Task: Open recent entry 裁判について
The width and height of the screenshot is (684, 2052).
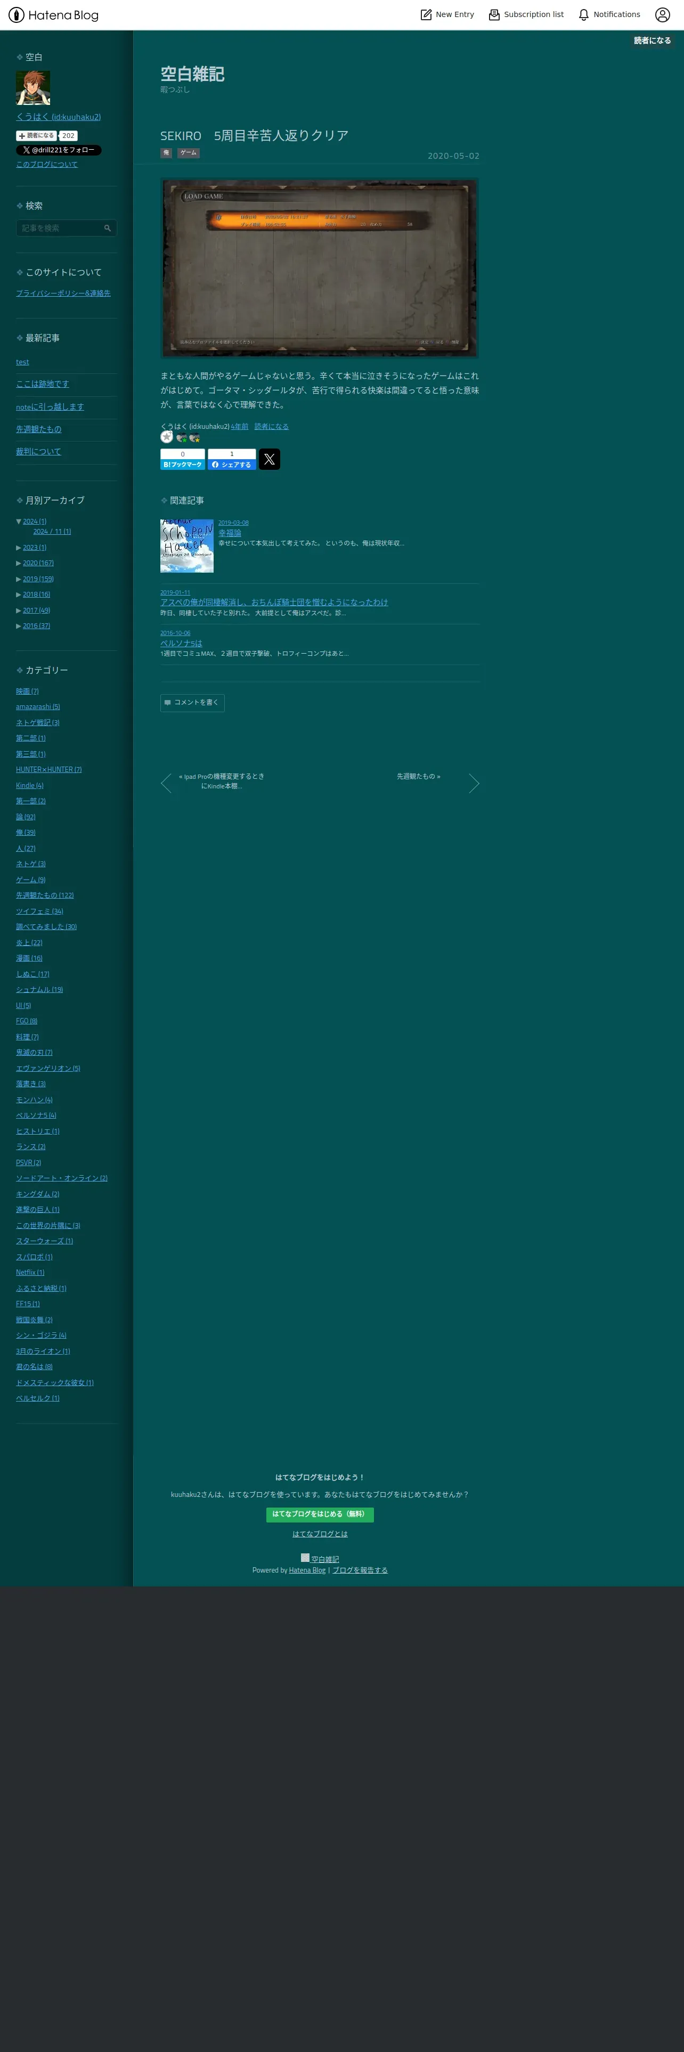Action: [38, 452]
